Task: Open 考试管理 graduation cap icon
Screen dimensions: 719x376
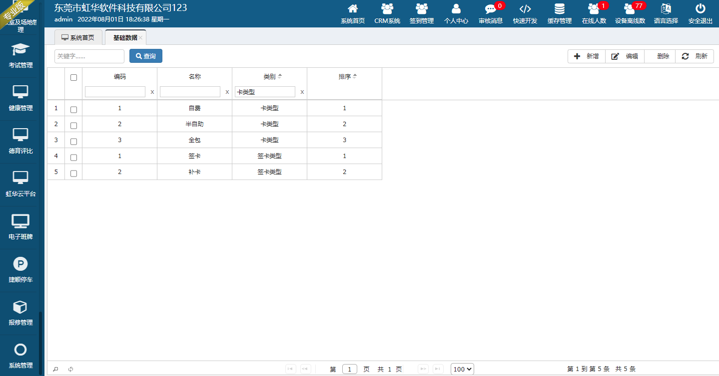Action: (x=20, y=50)
